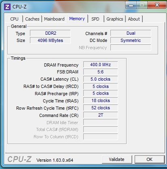
Task: Minimize the CPU-Z window
Action: coord(131,5)
